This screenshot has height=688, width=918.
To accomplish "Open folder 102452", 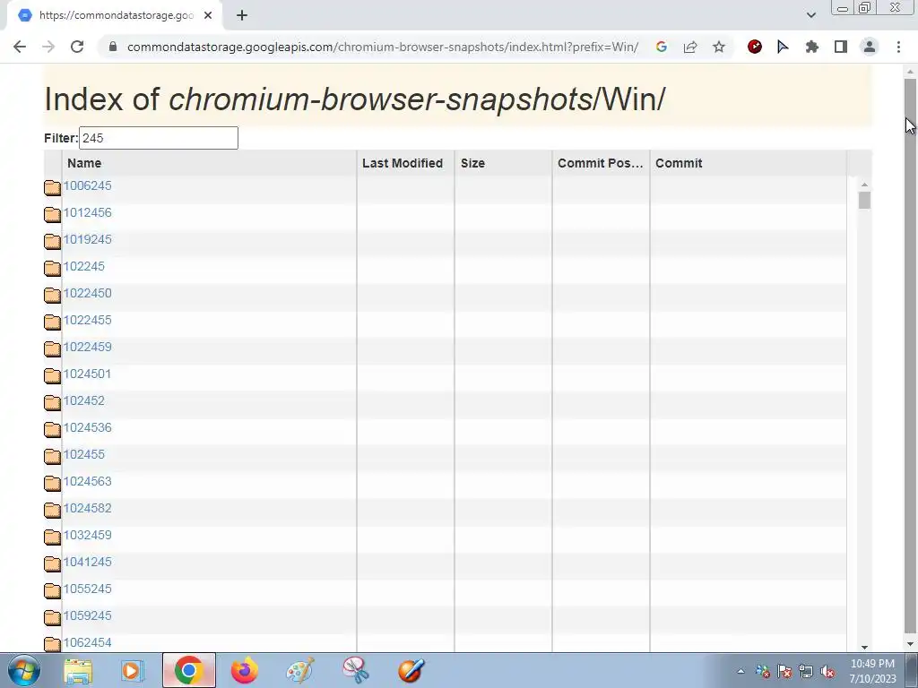I will 83,401.
